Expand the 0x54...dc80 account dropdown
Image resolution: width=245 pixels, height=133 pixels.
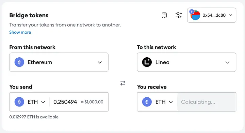pyautogui.click(x=212, y=15)
